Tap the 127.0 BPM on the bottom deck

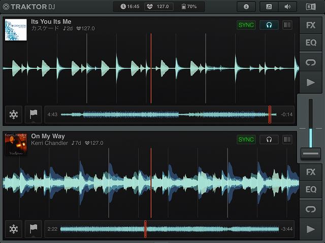pos(94,143)
